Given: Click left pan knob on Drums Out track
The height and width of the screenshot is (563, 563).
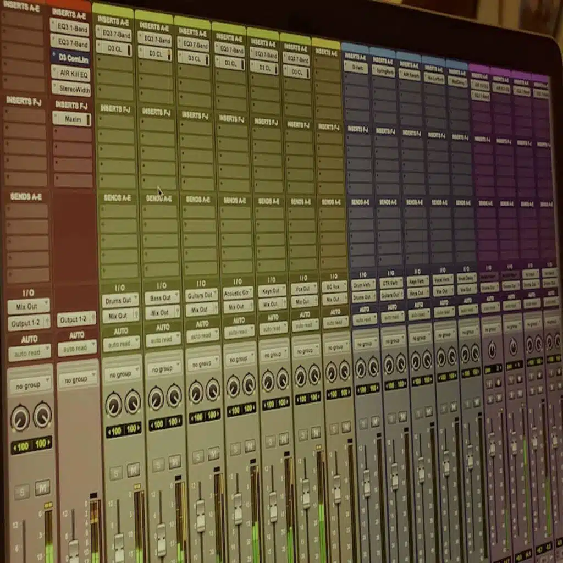Looking at the screenshot, I should tap(114, 405).
